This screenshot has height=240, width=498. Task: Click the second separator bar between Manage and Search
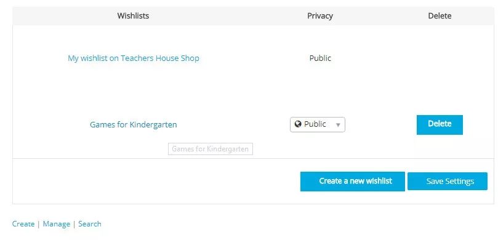[74, 224]
